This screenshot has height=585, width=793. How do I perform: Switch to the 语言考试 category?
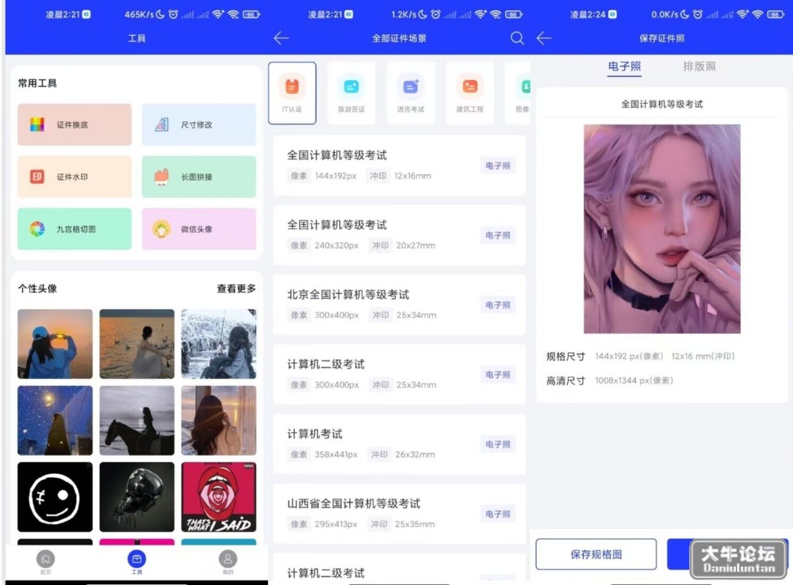click(x=411, y=93)
